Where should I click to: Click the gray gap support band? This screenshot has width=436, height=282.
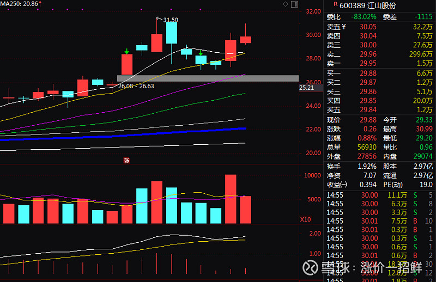click(x=208, y=78)
